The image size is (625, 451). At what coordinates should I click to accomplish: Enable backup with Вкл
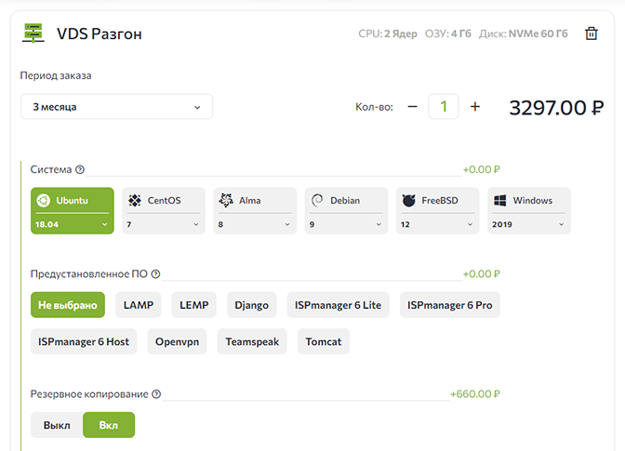(109, 425)
